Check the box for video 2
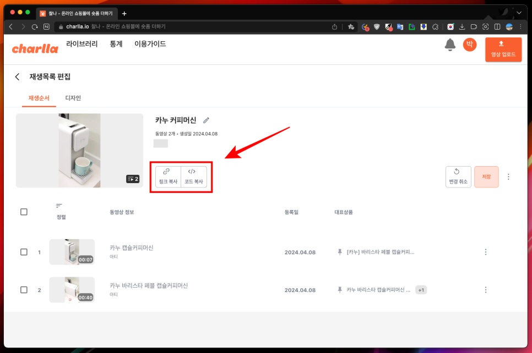This screenshot has width=532, height=353. 24,290
